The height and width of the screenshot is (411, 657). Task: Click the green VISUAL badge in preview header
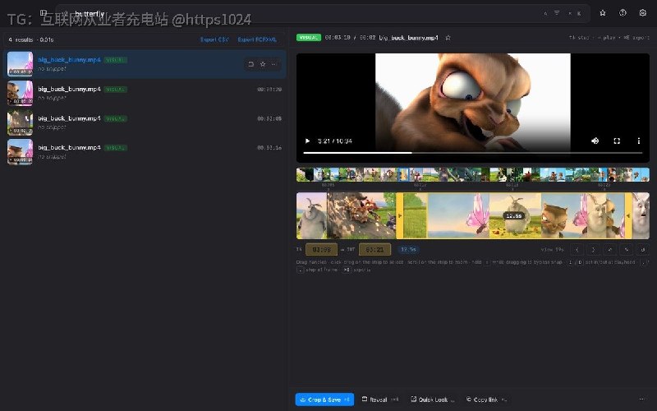309,37
